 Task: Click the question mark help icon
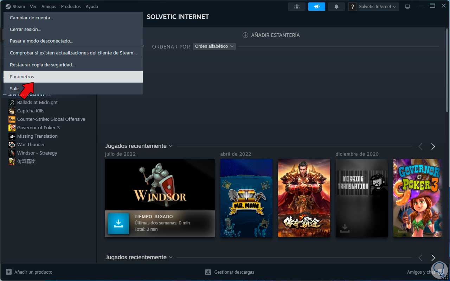[352, 7]
